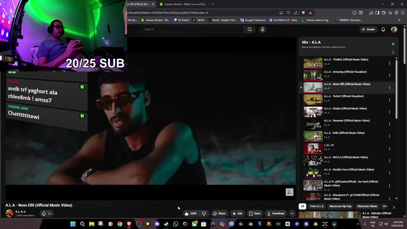Open Windows Start menu
Viewport: 407px width, 229px height.
tap(73, 224)
